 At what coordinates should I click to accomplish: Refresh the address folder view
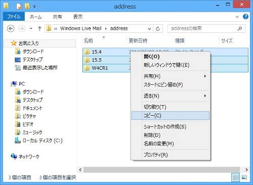pyautogui.click(x=158, y=29)
